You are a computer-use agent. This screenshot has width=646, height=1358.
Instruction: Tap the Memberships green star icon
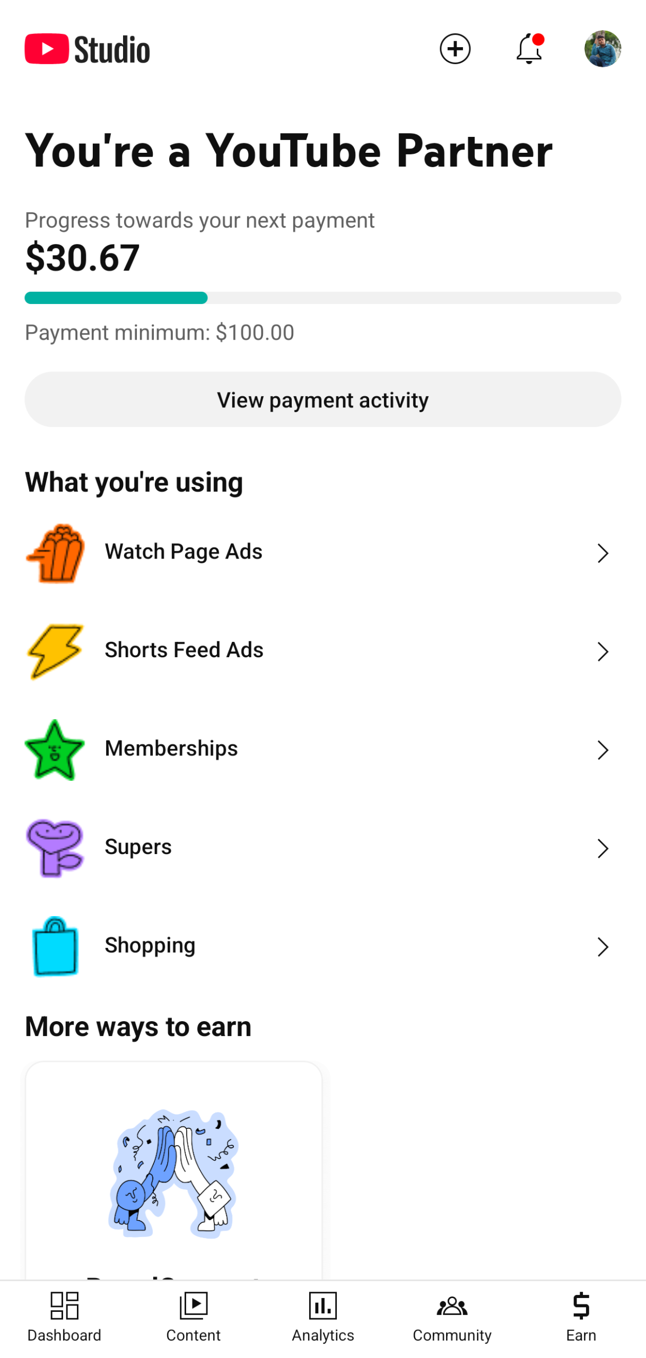coord(55,749)
